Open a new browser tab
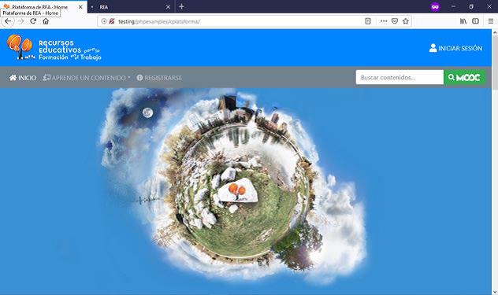The width and height of the screenshot is (498, 295). point(181,6)
